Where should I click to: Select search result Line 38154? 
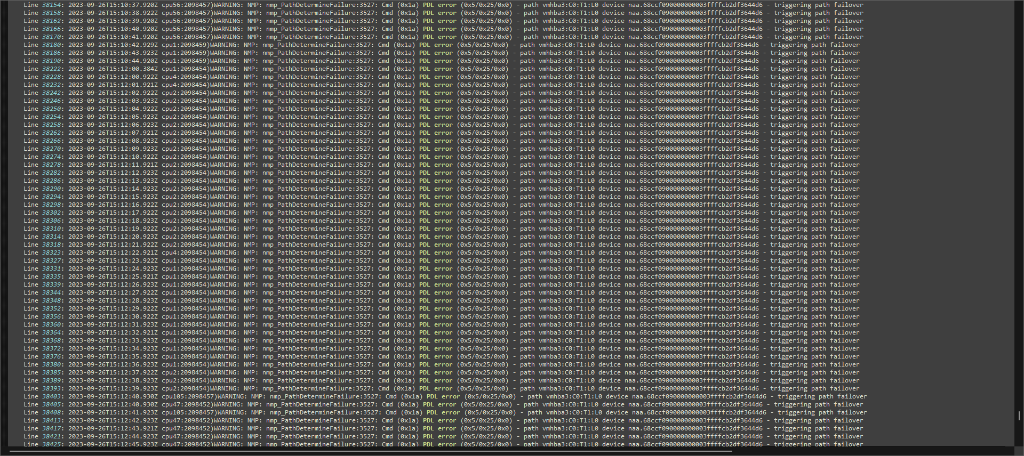point(443,5)
